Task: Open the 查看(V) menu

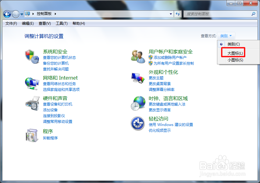Action: (45, 23)
